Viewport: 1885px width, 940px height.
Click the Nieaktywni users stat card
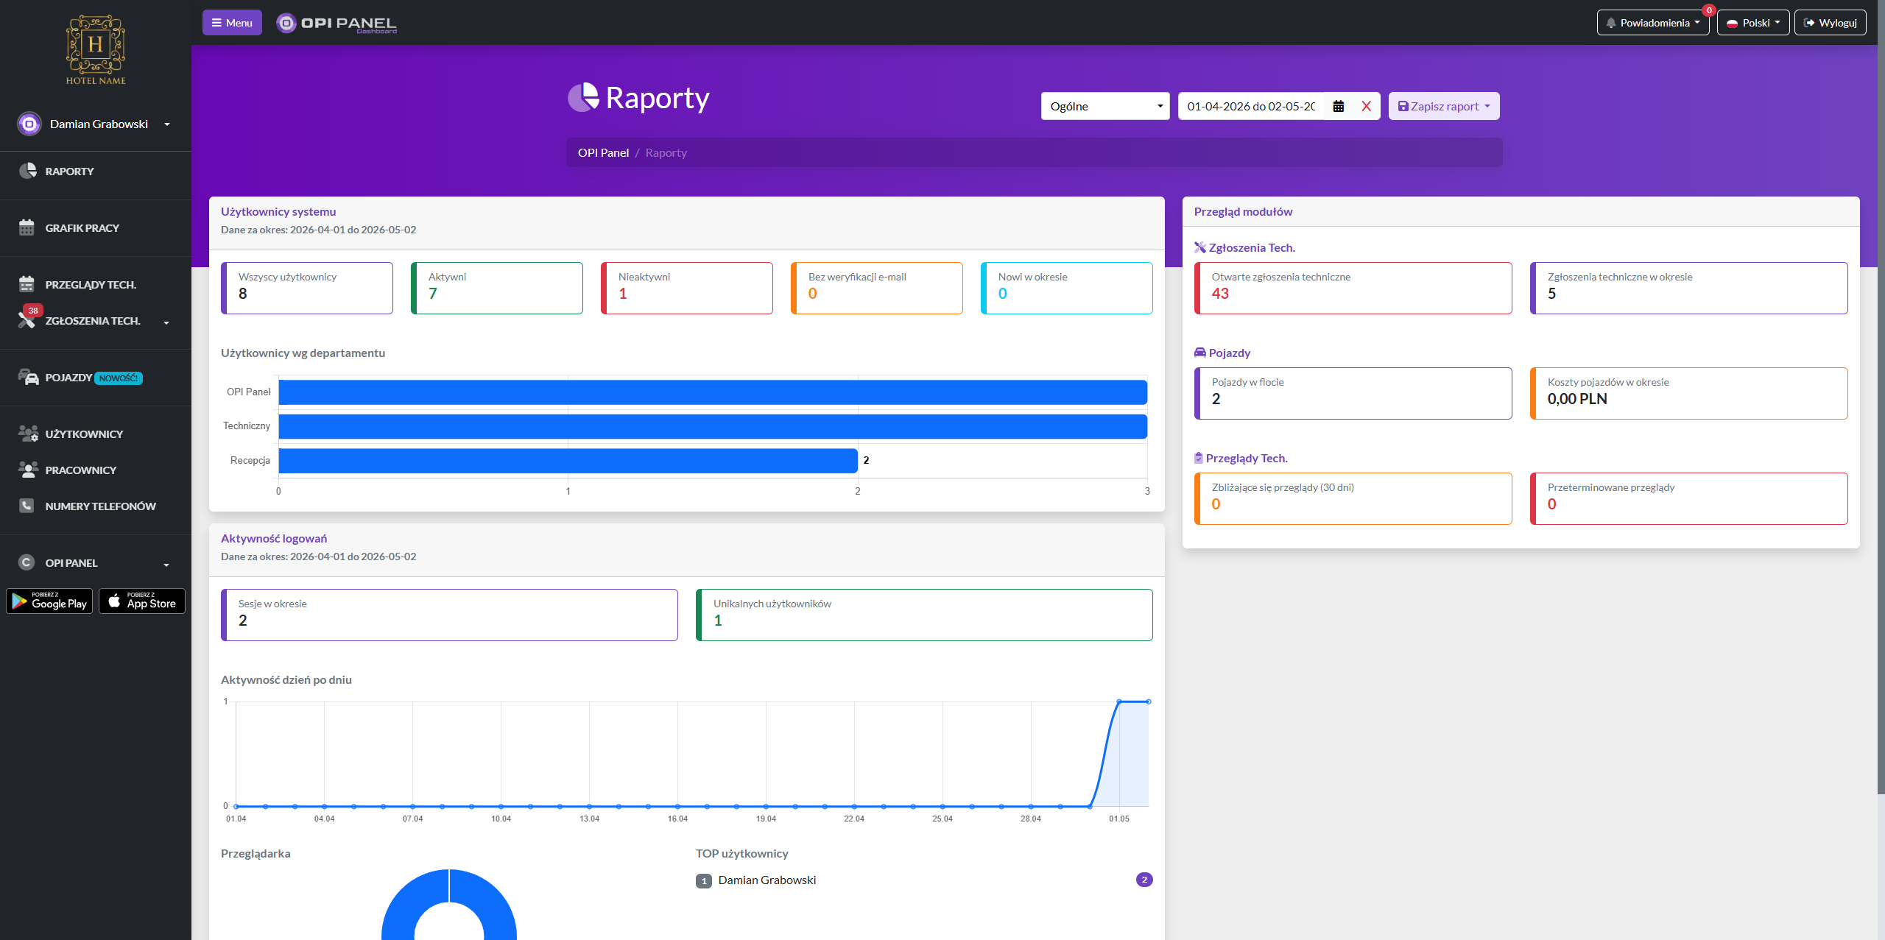pyautogui.click(x=687, y=288)
